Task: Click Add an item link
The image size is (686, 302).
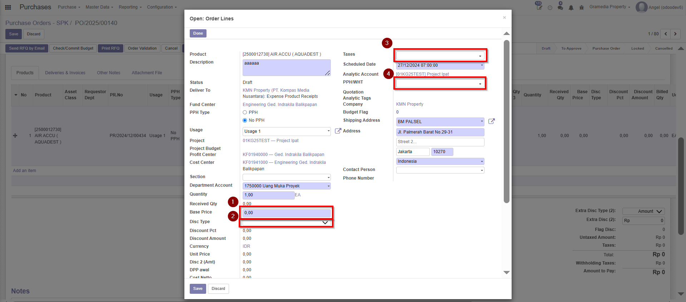Action: pos(24,171)
